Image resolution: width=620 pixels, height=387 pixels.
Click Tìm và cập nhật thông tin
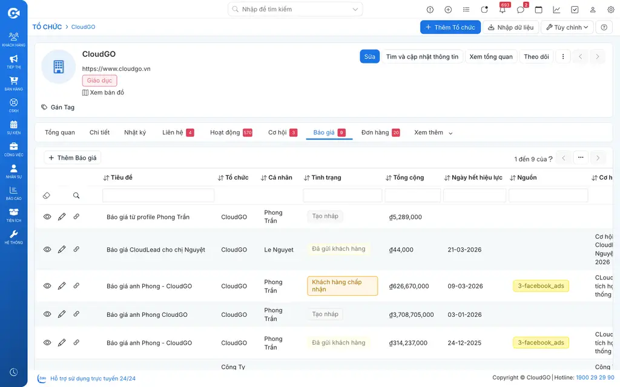[x=422, y=56]
